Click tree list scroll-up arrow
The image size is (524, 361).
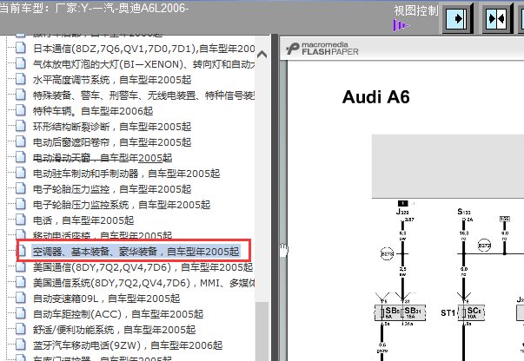(262, 55)
